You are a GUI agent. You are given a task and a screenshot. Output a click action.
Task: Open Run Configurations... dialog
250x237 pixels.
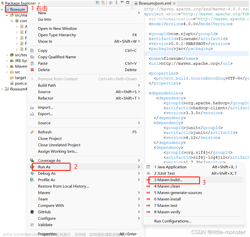click(194, 221)
